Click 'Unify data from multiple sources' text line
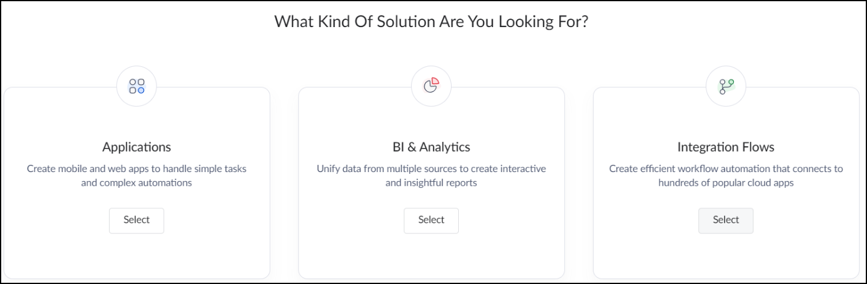The height and width of the screenshot is (284, 867). pos(431,168)
